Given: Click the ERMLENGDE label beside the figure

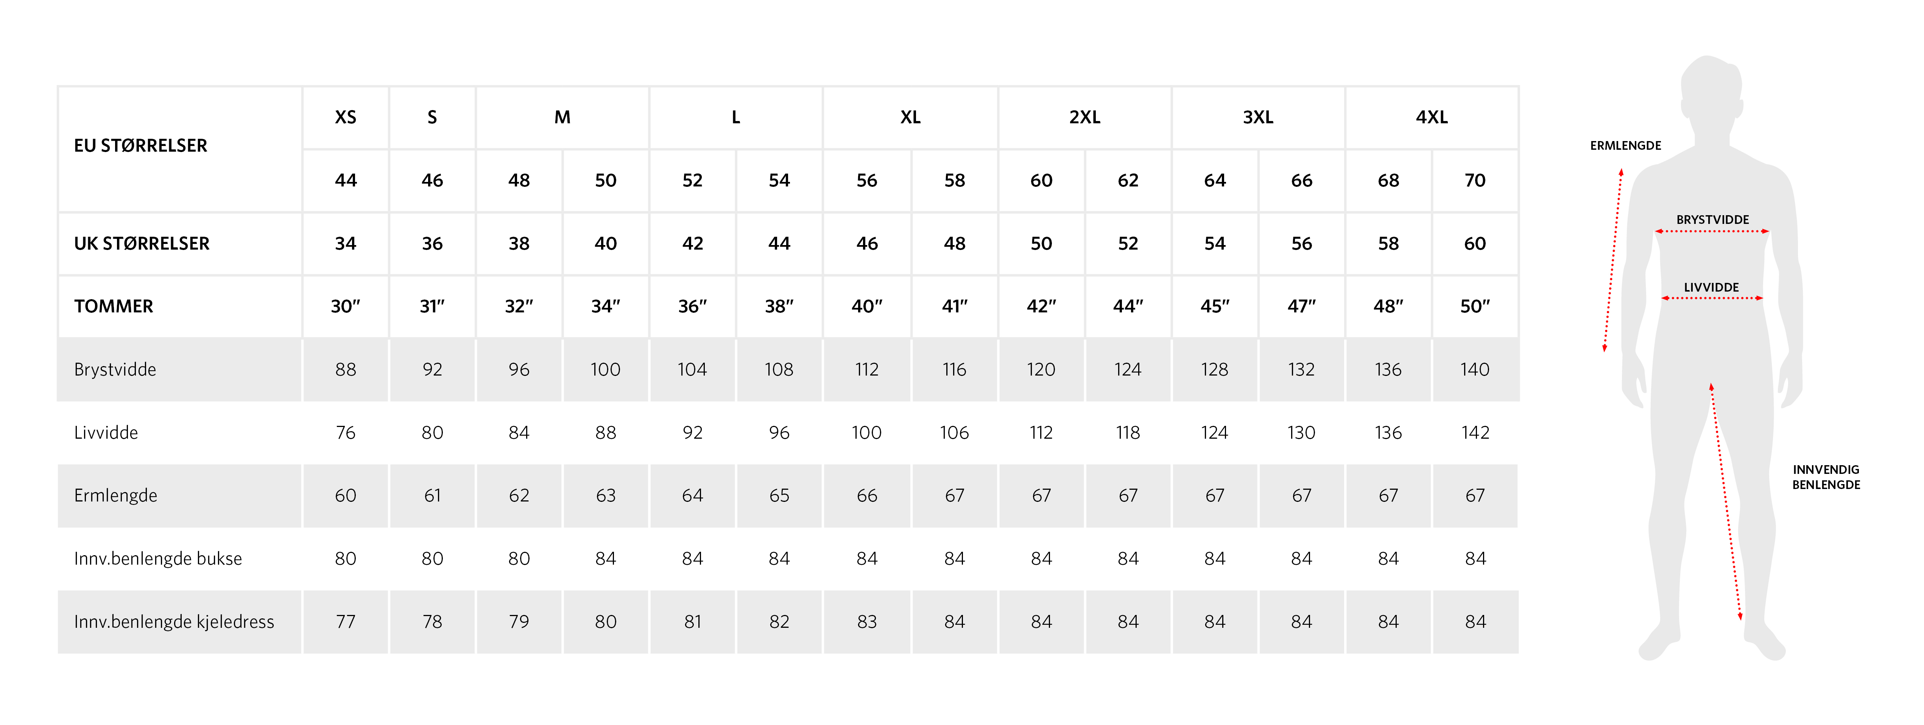Looking at the screenshot, I should tap(1625, 146).
